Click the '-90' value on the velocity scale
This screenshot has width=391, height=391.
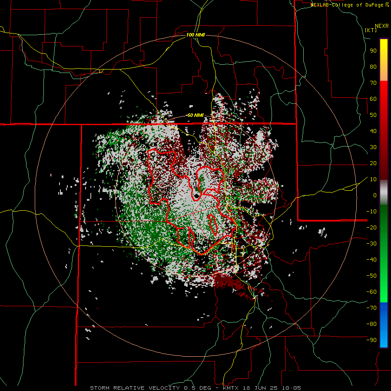pos(371,340)
